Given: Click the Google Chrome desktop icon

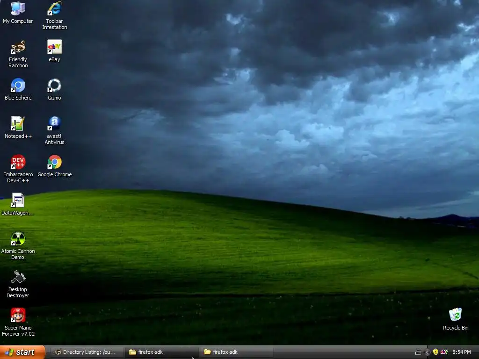Looking at the screenshot, I should (54, 166).
